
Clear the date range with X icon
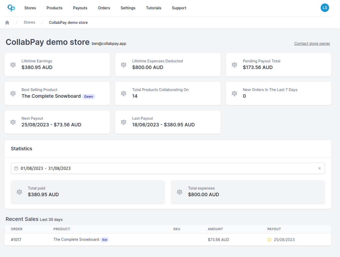(319, 169)
